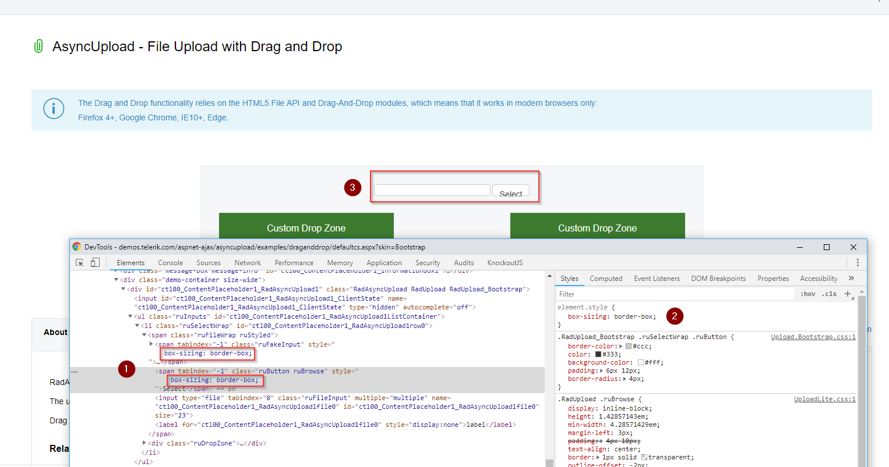
Task: Expand the span ruFakeInput node
Action: (x=151, y=344)
